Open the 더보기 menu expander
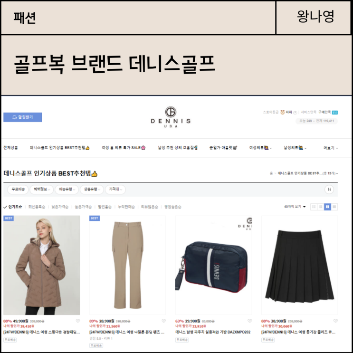 pos(331,148)
